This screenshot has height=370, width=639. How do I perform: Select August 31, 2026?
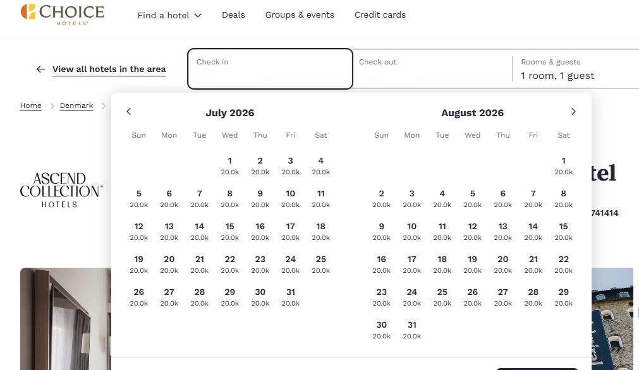[412, 330]
